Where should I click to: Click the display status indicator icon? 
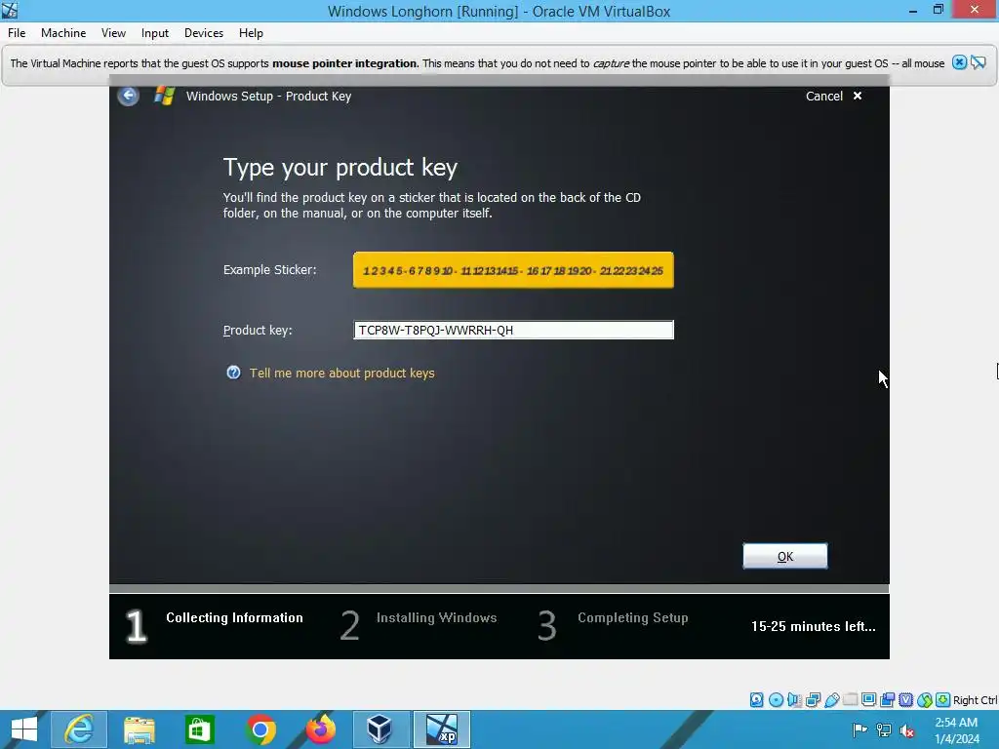[868, 700]
